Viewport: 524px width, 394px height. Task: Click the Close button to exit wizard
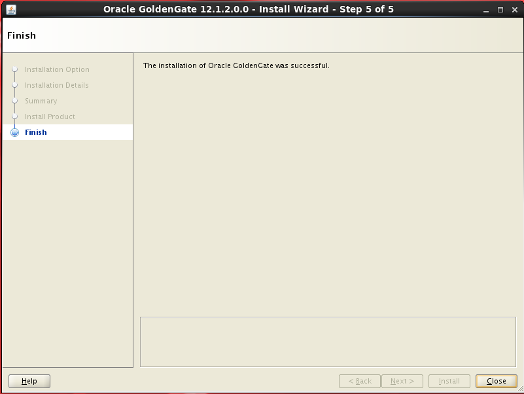497,381
